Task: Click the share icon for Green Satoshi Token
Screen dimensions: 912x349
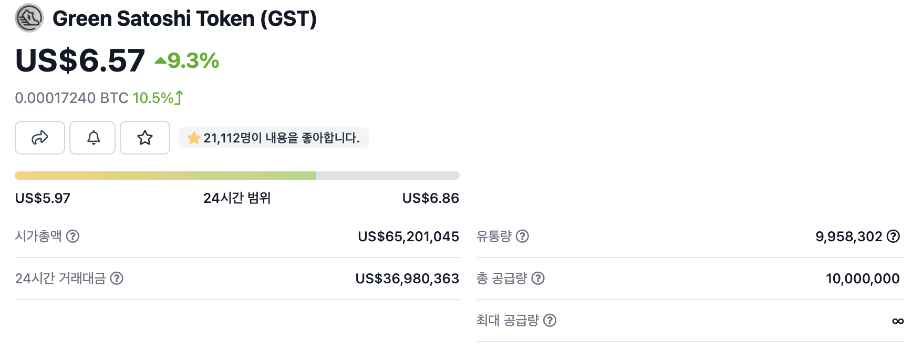Action: tap(39, 138)
